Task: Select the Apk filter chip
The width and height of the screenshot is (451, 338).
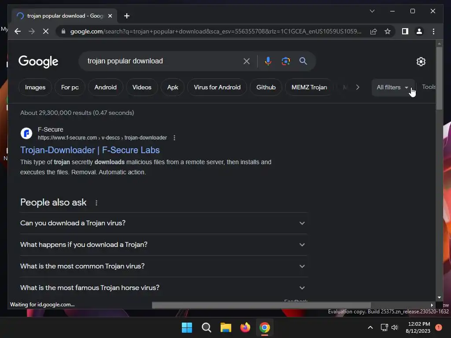Action: 173,87
